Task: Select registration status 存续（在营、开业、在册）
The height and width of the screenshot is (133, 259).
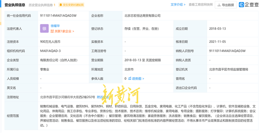Action: click(142, 29)
